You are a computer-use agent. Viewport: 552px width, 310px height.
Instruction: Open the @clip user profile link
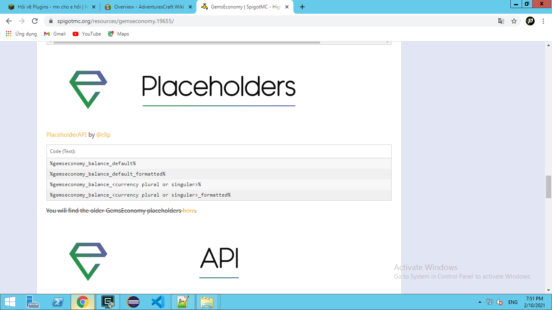pos(103,135)
